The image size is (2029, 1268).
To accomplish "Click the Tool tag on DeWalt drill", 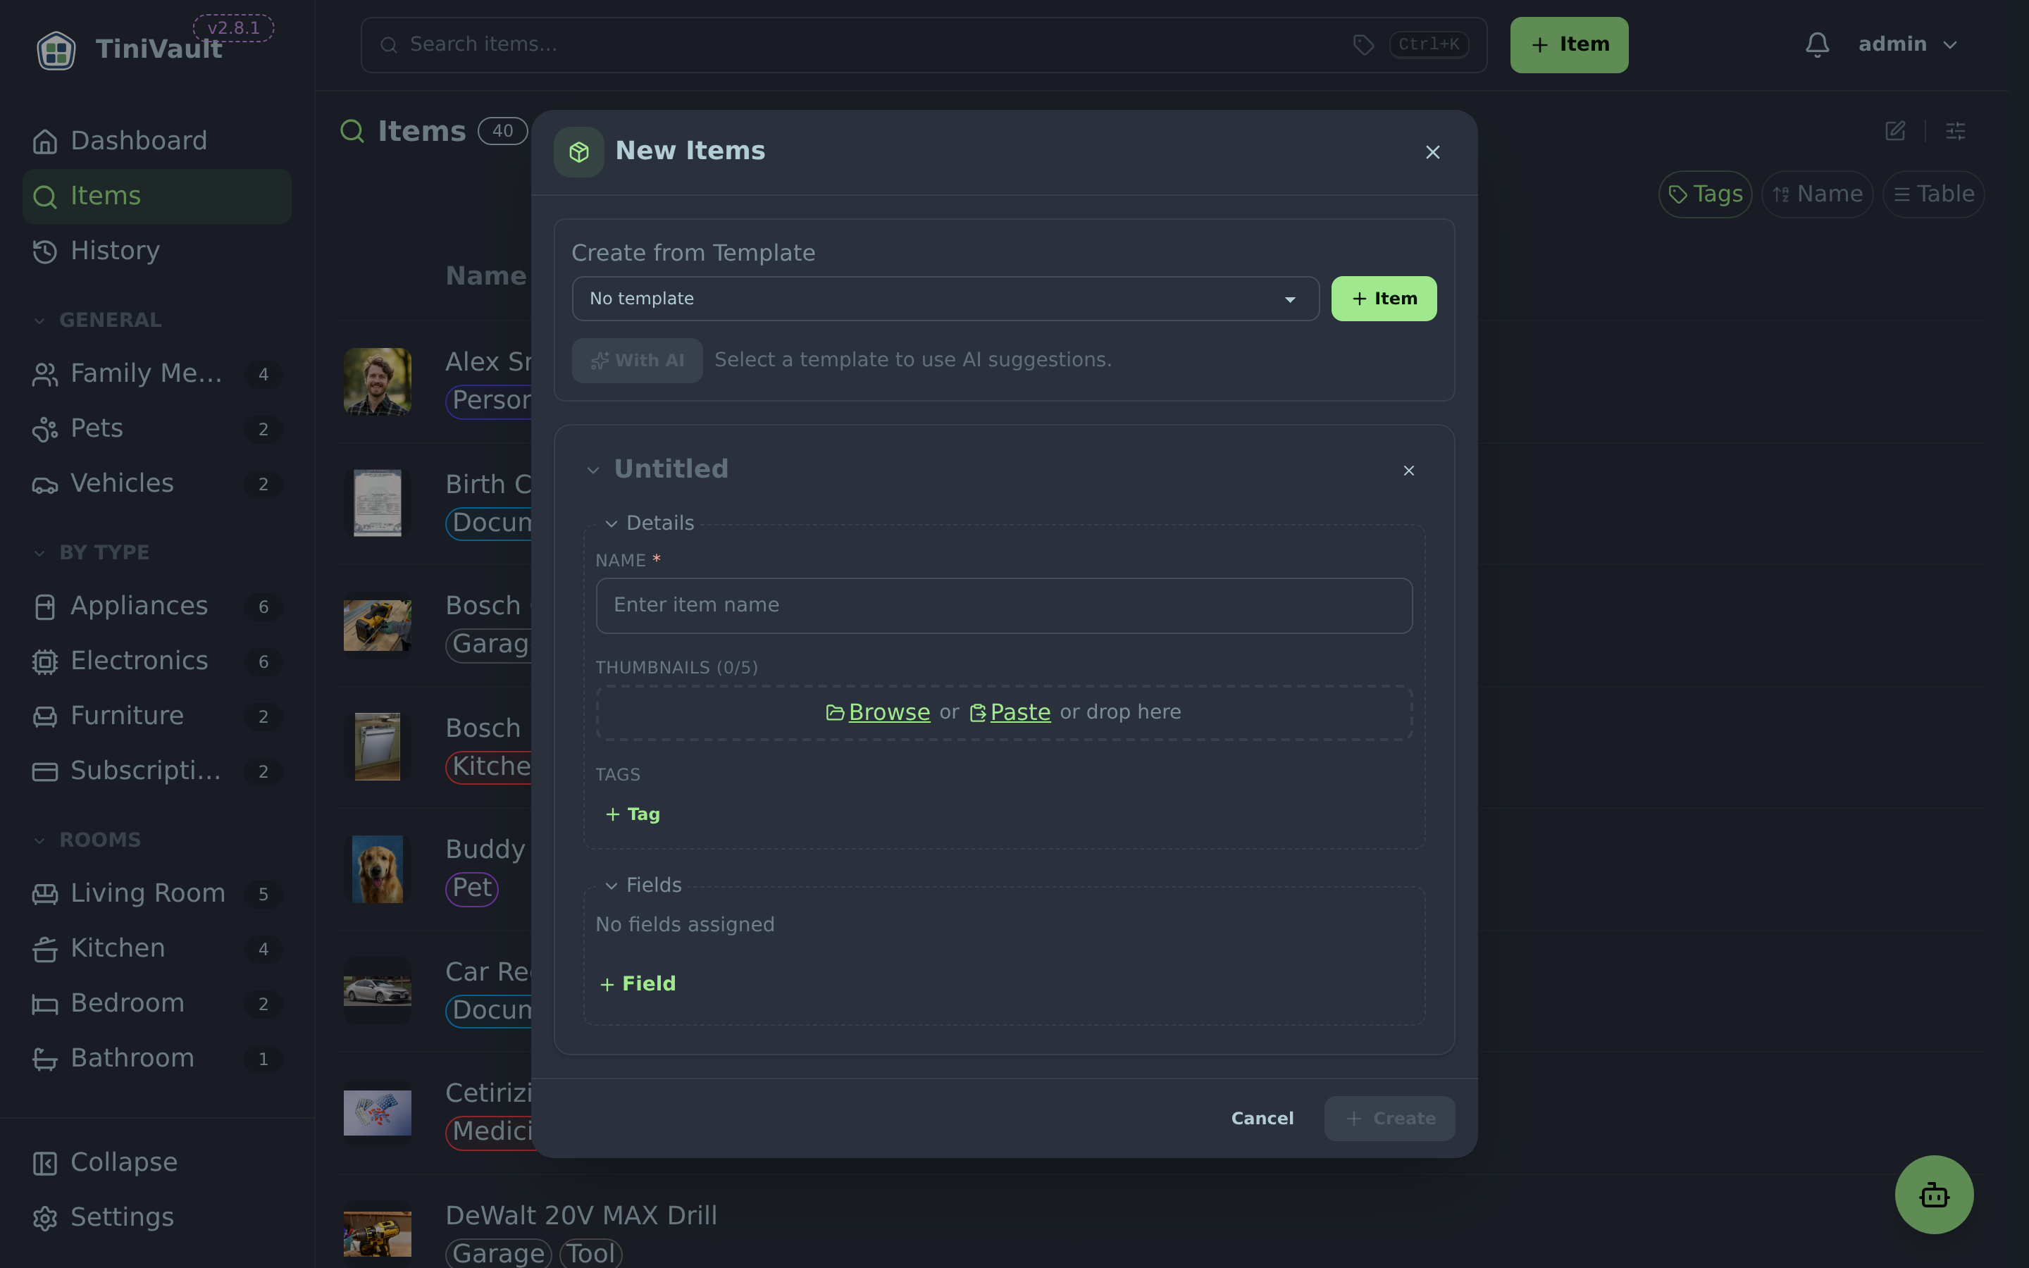I will click(x=591, y=1254).
